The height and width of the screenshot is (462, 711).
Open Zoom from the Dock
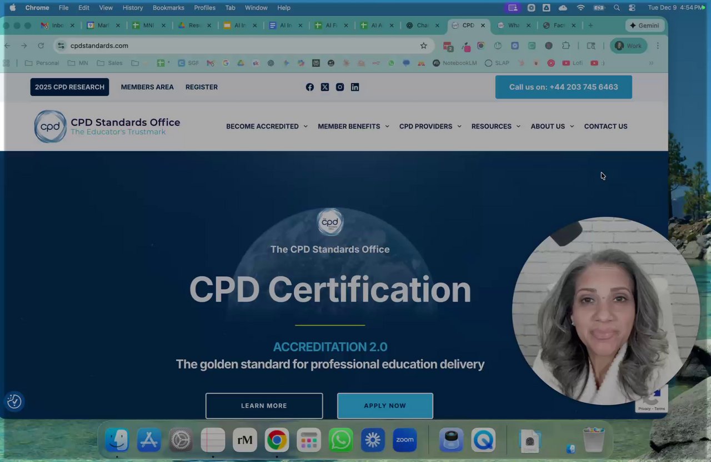pos(405,440)
